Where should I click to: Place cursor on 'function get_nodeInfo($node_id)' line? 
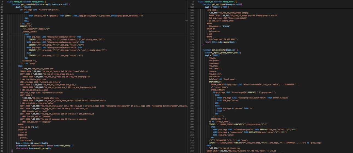point(220,50)
